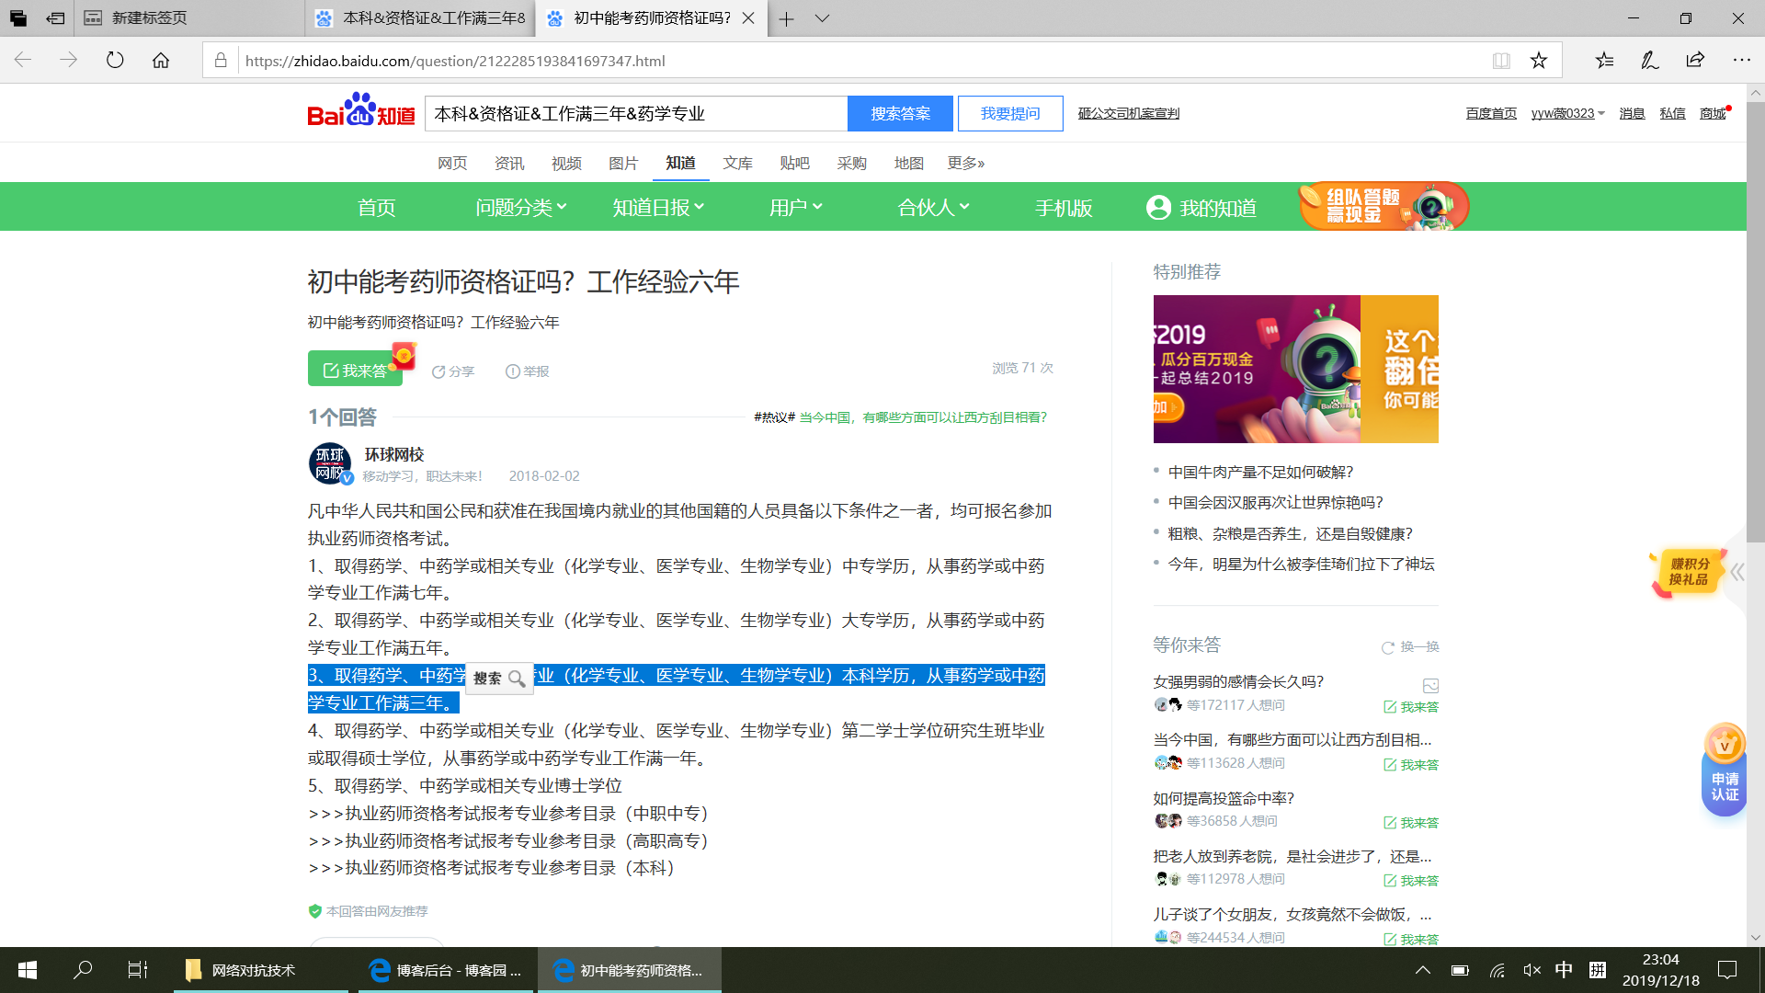Click the 换一换 refresh questions icon
Image resolution: width=1765 pixels, height=993 pixels.
click(1388, 647)
